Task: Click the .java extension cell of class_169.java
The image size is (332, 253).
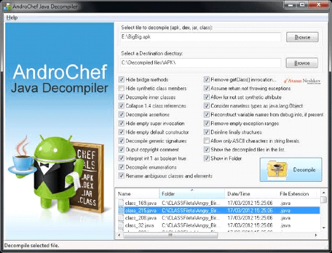Action: [285, 203]
